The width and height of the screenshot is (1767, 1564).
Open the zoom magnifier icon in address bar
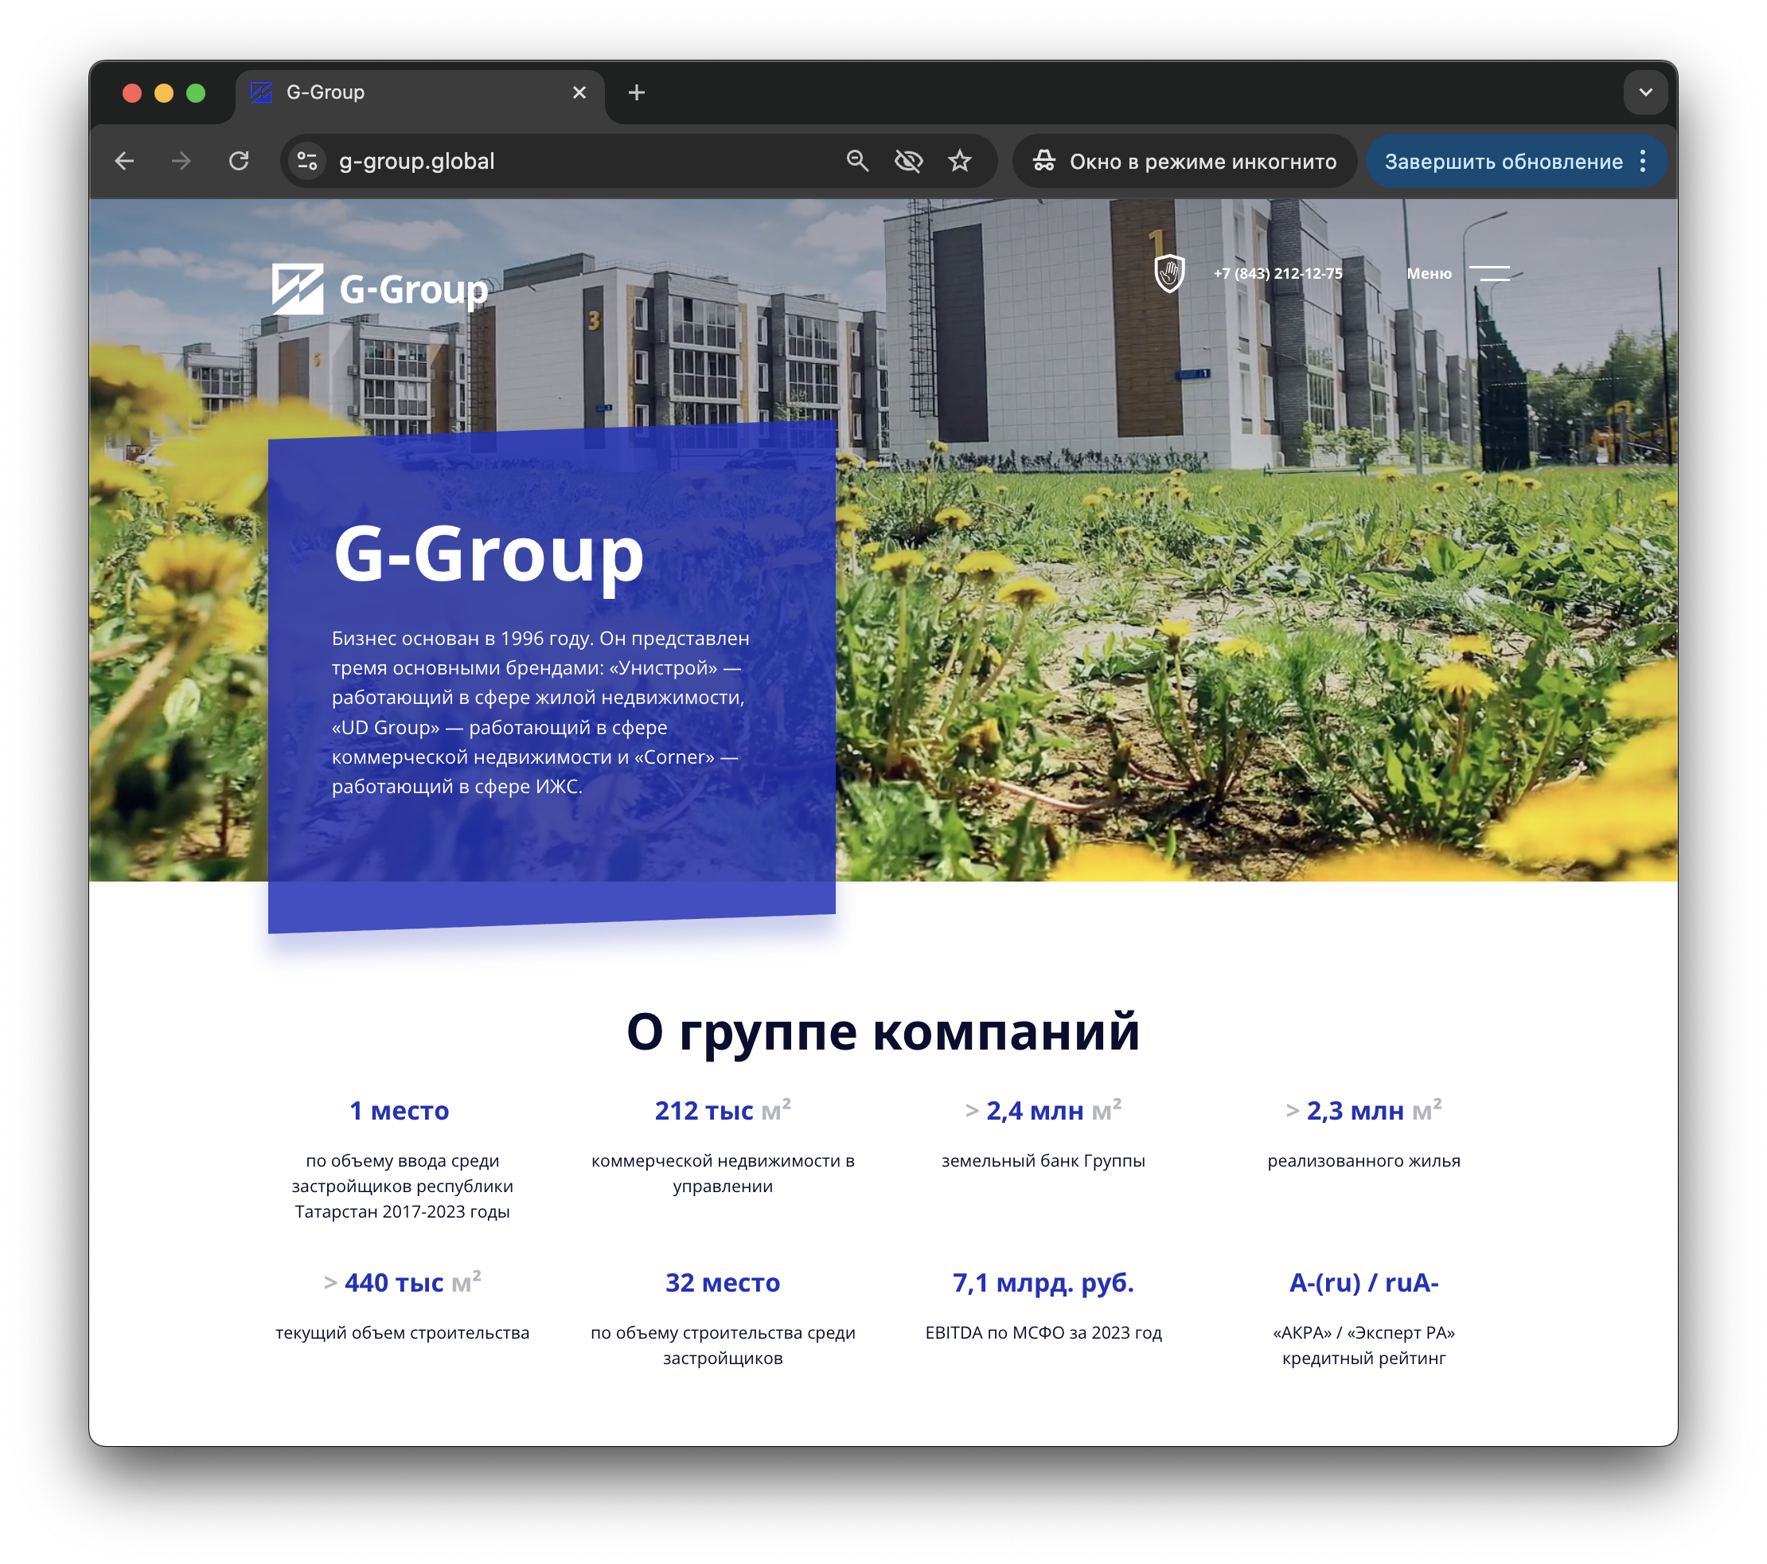pos(856,161)
